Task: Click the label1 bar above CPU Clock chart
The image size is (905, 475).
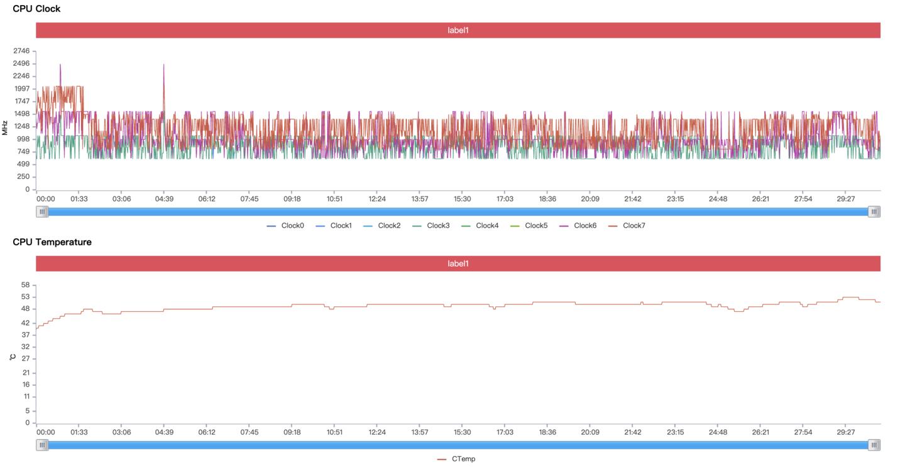Action: pos(458,30)
